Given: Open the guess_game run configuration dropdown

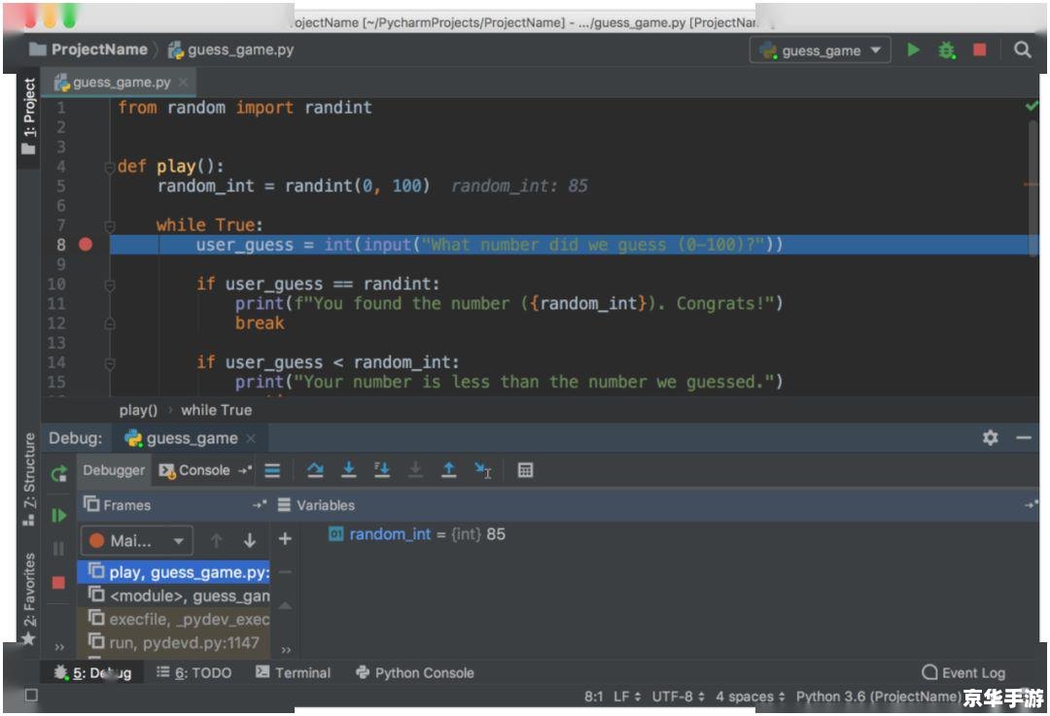Looking at the screenshot, I should pyautogui.click(x=821, y=51).
